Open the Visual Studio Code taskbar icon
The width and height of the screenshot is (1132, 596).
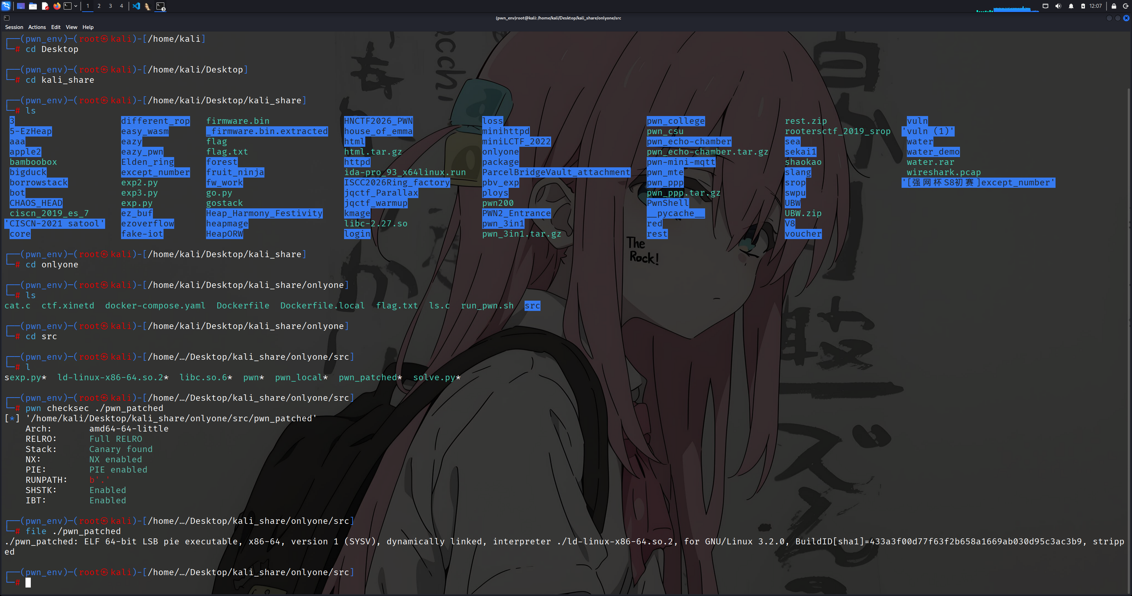[x=136, y=6]
